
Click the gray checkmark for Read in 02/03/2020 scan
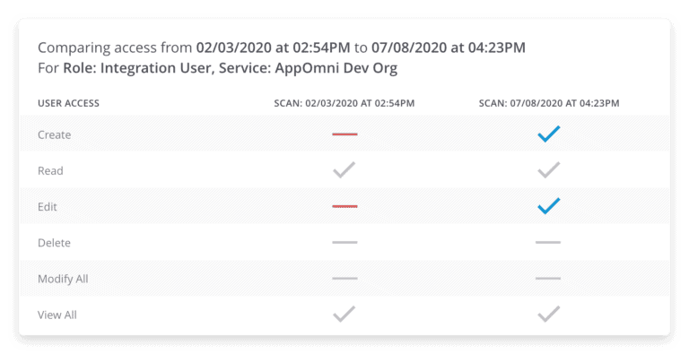click(344, 170)
